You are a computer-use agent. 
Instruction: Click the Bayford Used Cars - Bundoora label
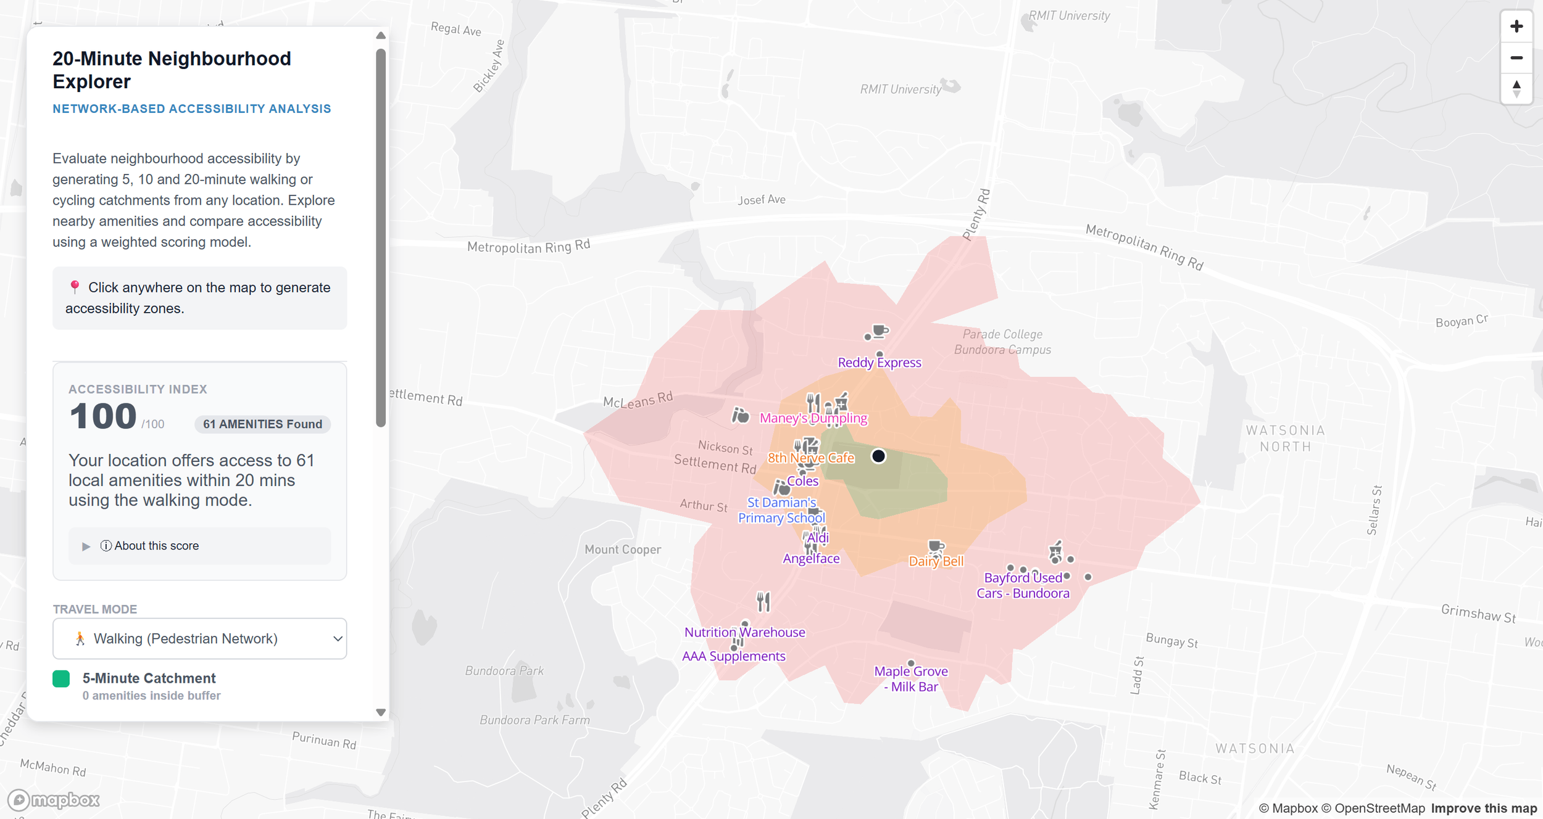click(x=1023, y=585)
